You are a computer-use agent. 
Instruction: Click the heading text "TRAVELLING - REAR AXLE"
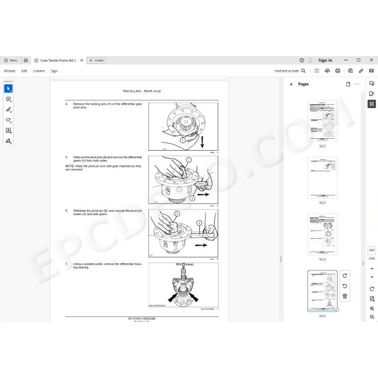point(141,91)
